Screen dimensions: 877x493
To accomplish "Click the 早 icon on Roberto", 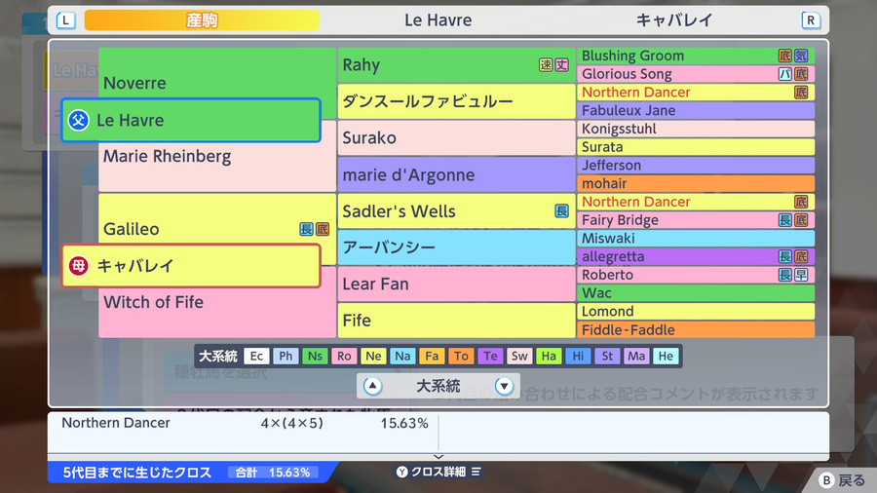I will click(801, 275).
